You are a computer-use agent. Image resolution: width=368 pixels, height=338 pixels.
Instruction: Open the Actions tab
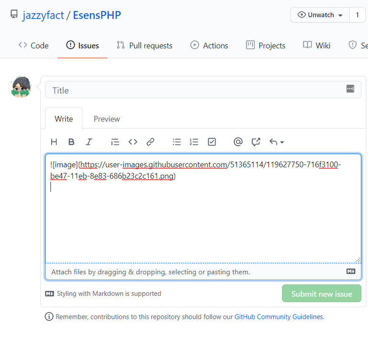(209, 46)
